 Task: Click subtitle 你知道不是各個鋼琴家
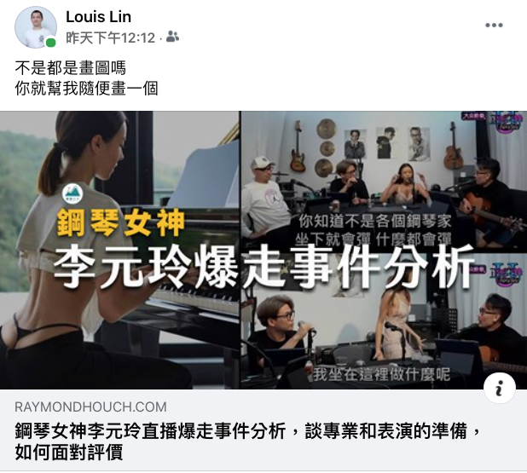pyautogui.click(x=375, y=222)
